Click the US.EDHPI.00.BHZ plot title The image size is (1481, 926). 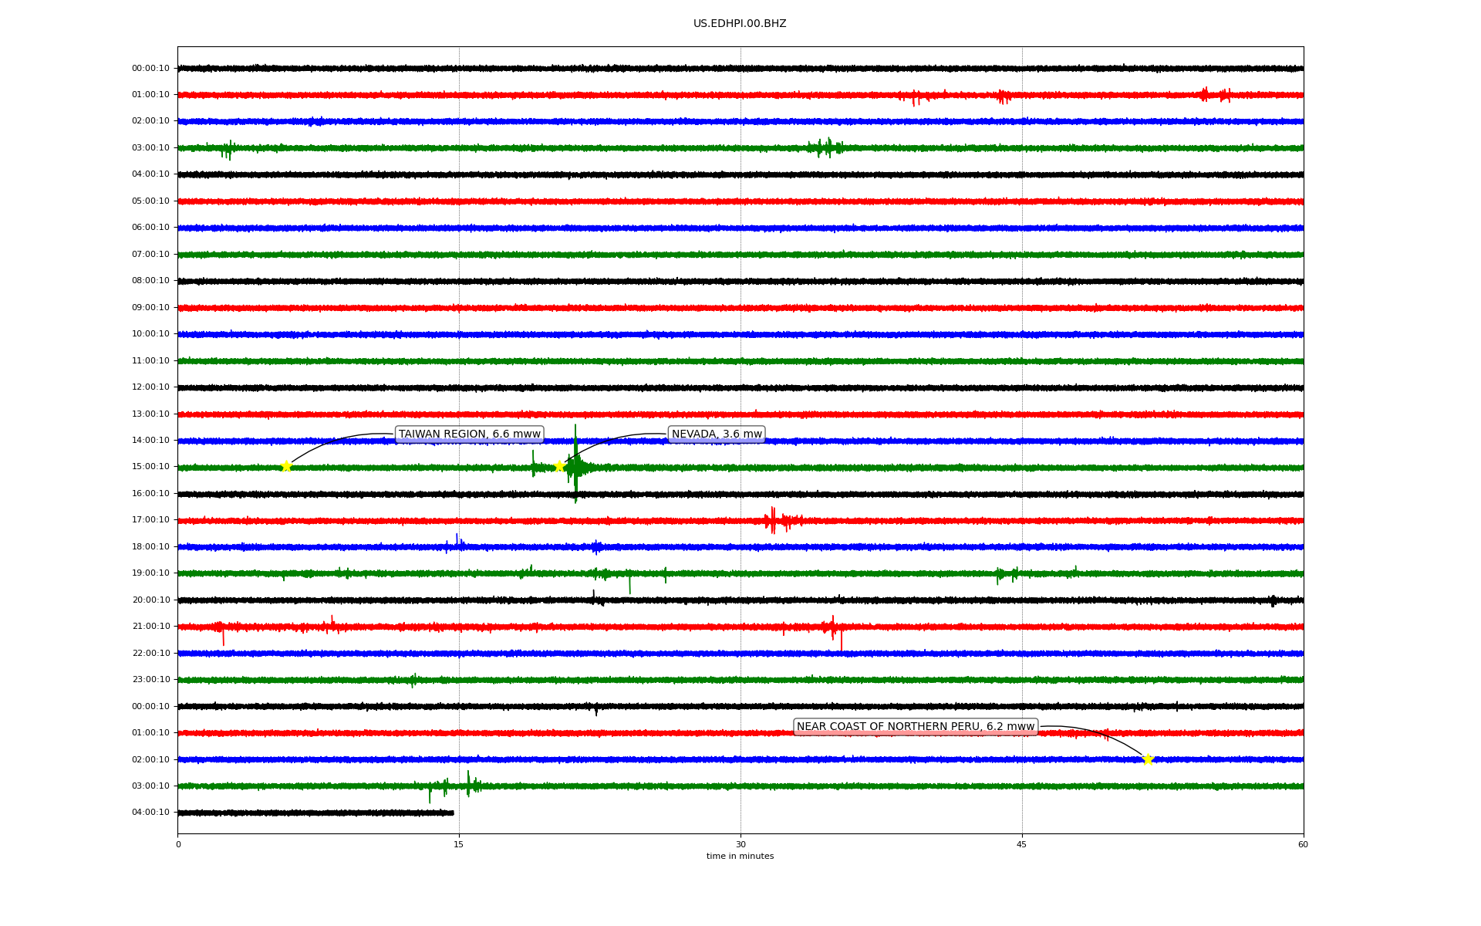[740, 24]
